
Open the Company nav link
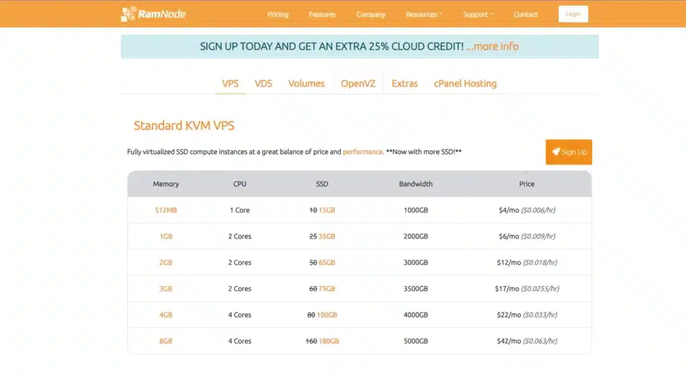pyautogui.click(x=370, y=15)
